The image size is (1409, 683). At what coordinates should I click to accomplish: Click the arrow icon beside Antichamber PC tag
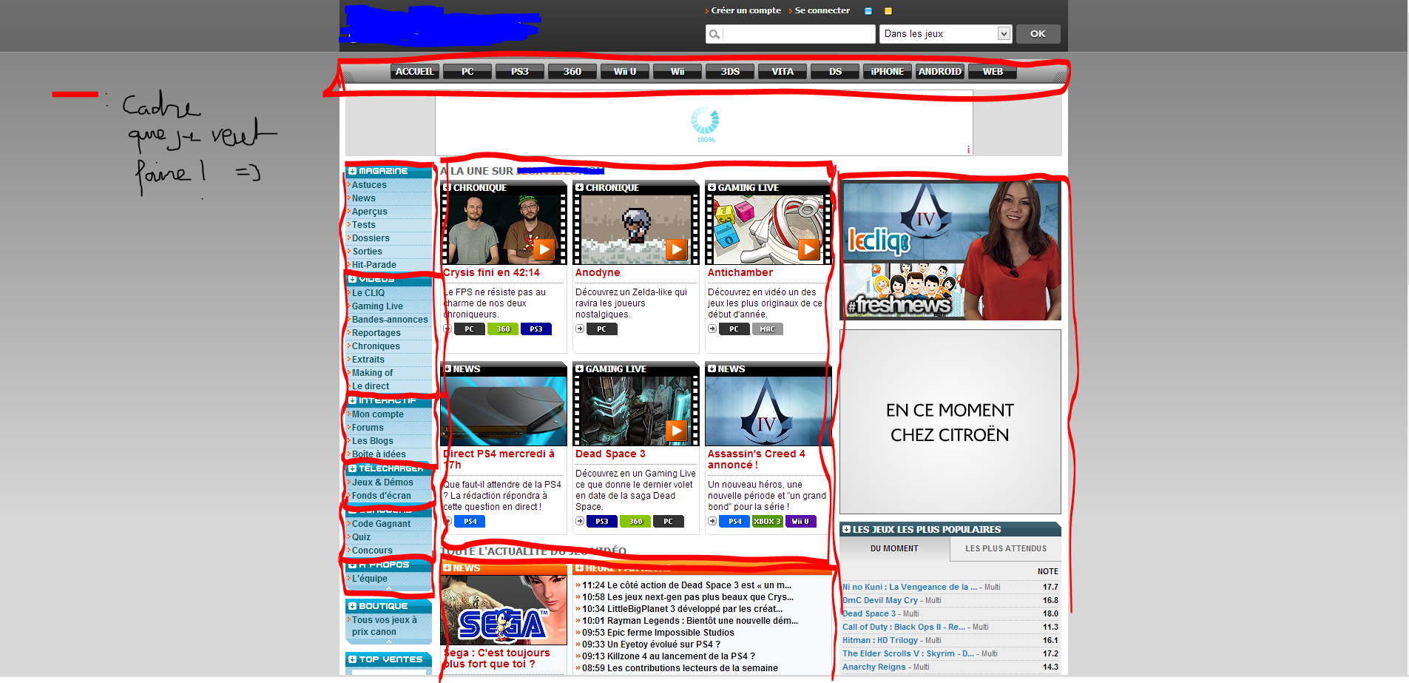click(x=712, y=329)
